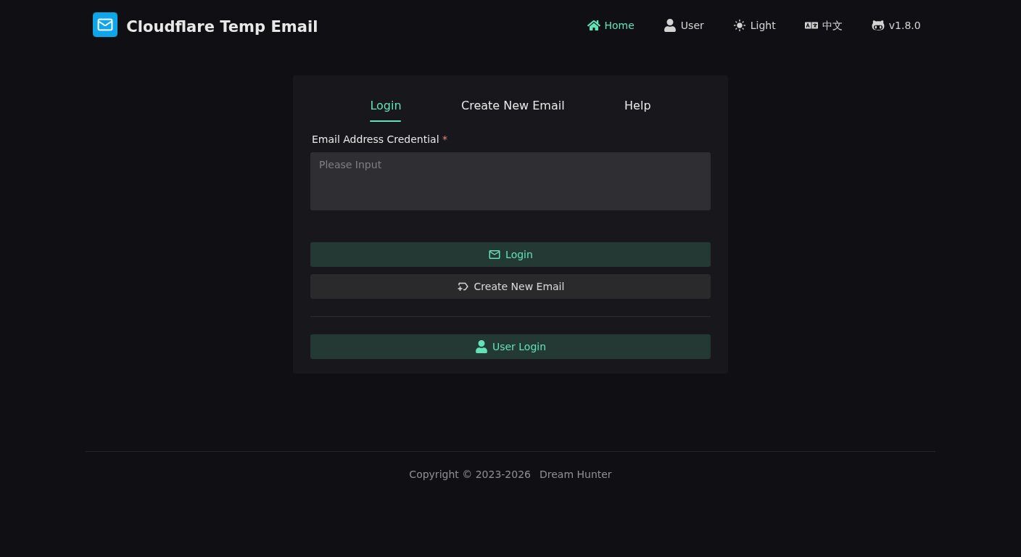Click the person icon on User Login button

click(481, 347)
